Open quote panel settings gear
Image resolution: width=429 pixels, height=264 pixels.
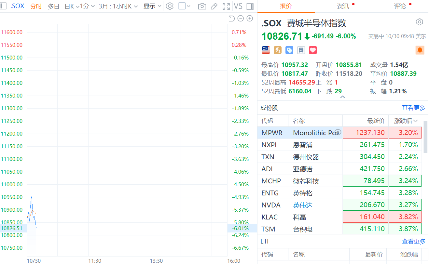tap(420, 22)
